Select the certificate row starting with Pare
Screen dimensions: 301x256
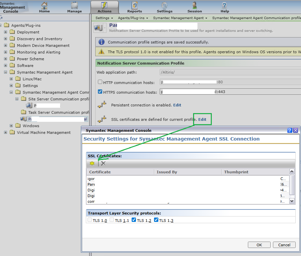(188, 184)
